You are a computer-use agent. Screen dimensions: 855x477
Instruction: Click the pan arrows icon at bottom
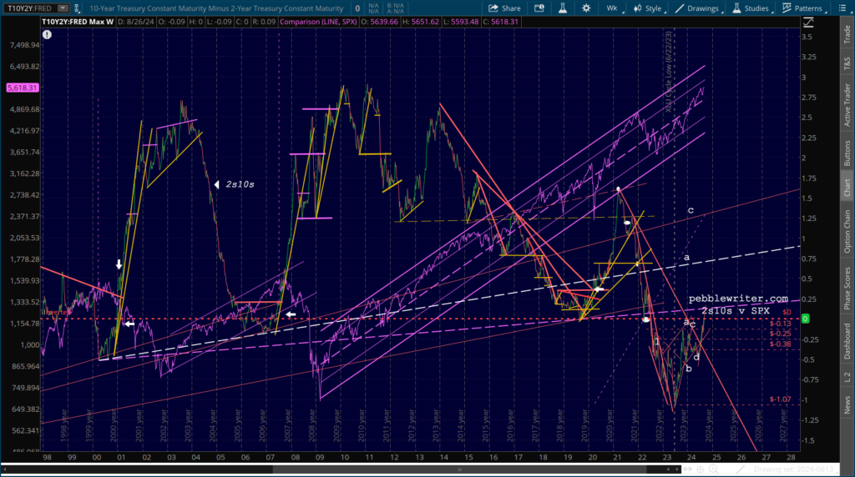point(688,469)
